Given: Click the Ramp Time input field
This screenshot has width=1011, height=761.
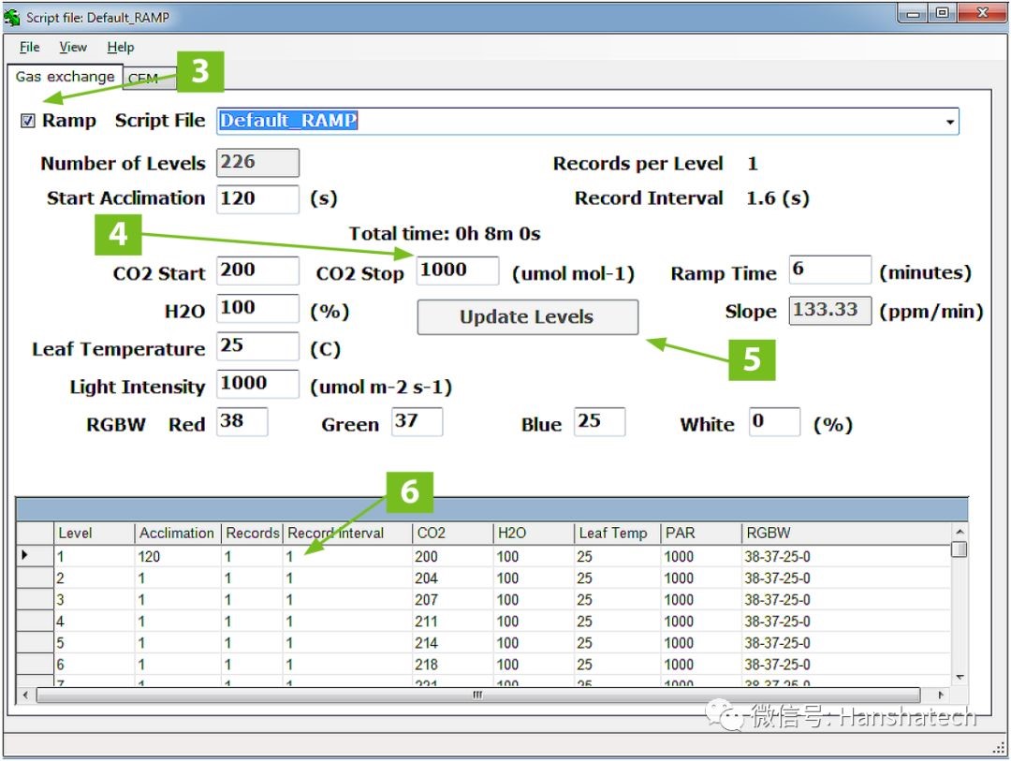Looking at the screenshot, I should 829,271.
